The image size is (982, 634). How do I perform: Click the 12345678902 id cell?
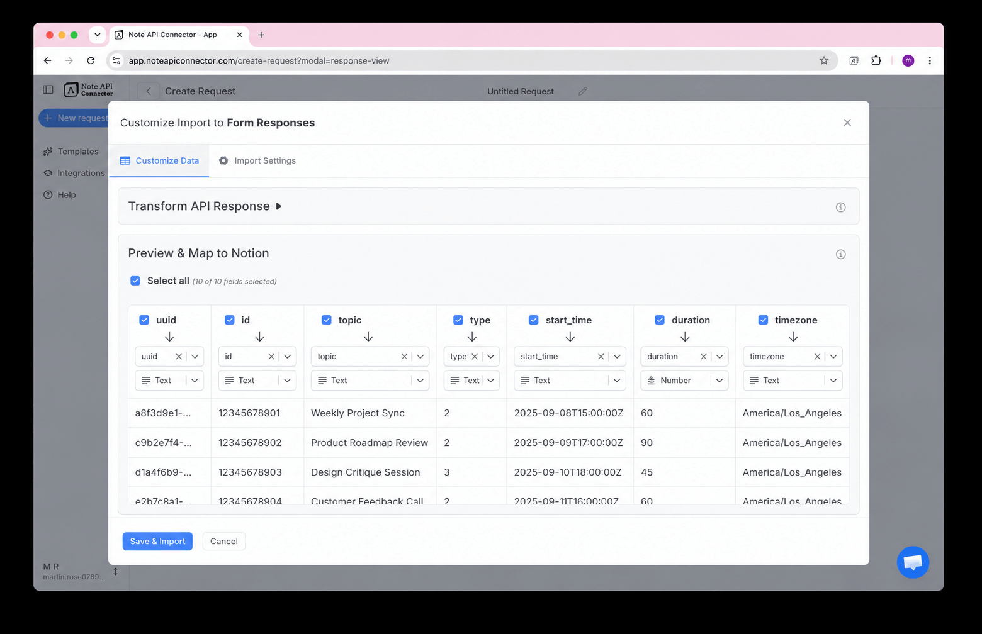click(257, 443)
